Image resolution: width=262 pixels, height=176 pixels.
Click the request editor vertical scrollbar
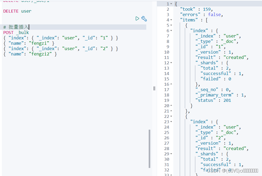pyautogui.click(x=149, y=149)
